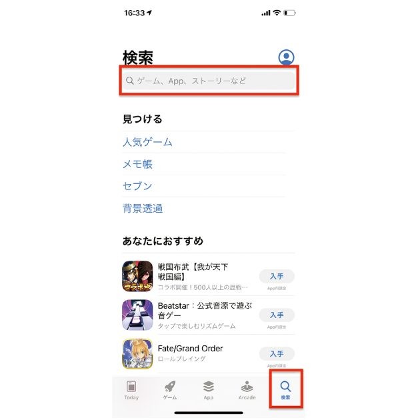Open the Beatstar app icon

[x=137, y=315]
